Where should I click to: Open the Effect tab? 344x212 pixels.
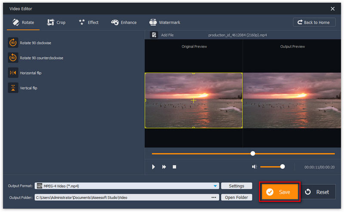pyautogui.click(x=89, y=22)
